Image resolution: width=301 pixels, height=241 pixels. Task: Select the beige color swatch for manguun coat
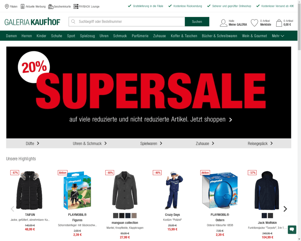pyautogui.click(x=134, y=216)
